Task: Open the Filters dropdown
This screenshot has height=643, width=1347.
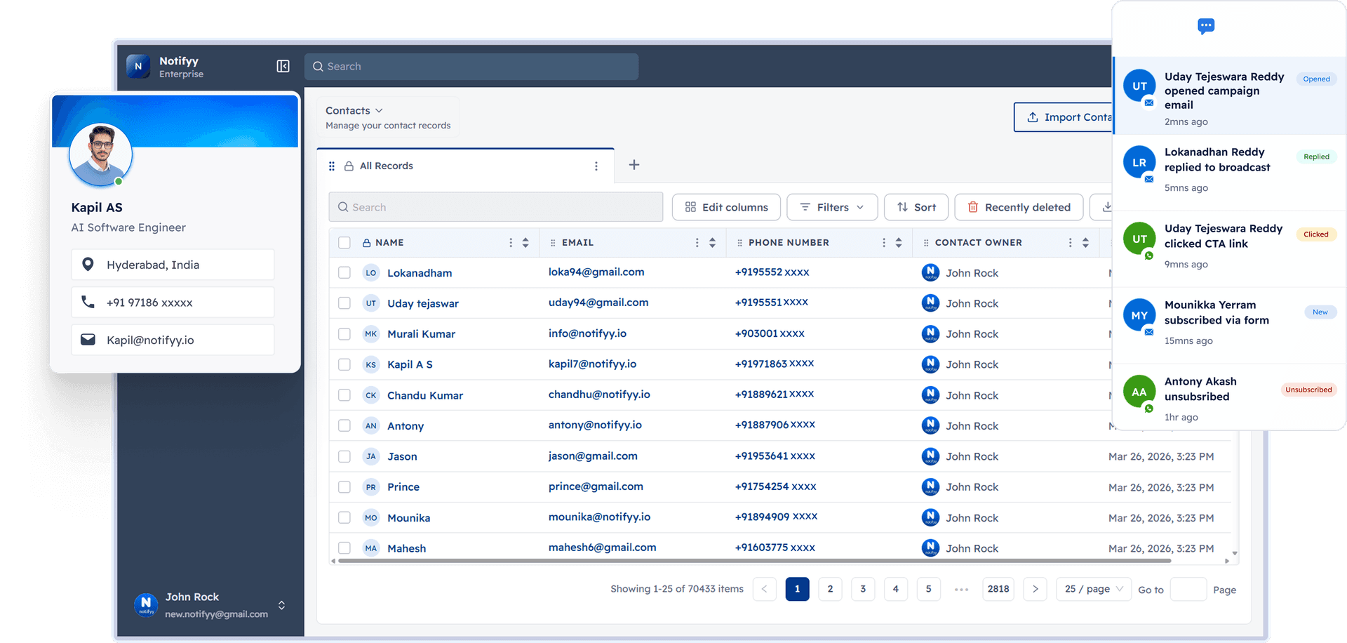Action: click(832, 207)
